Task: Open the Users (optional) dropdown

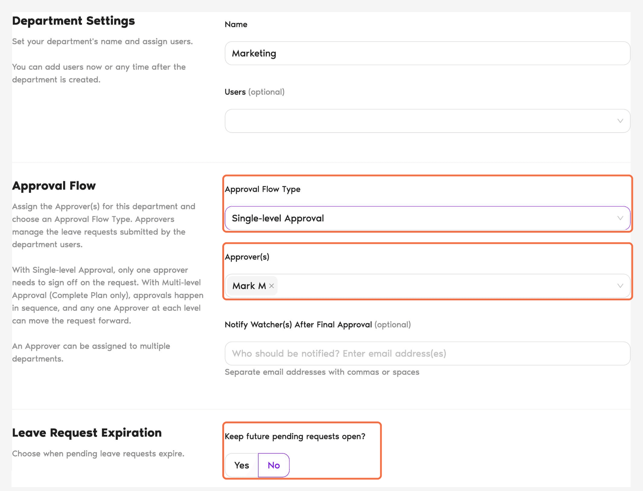Action: coord(427,121)
